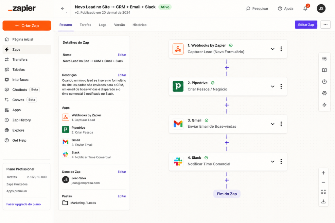335x223 pixels.
Task: Expand the Gmail step chevron
Action: click(273, 124)
